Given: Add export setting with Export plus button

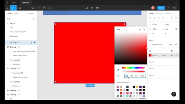Looking at the screenshot, I should pos(176,75).
